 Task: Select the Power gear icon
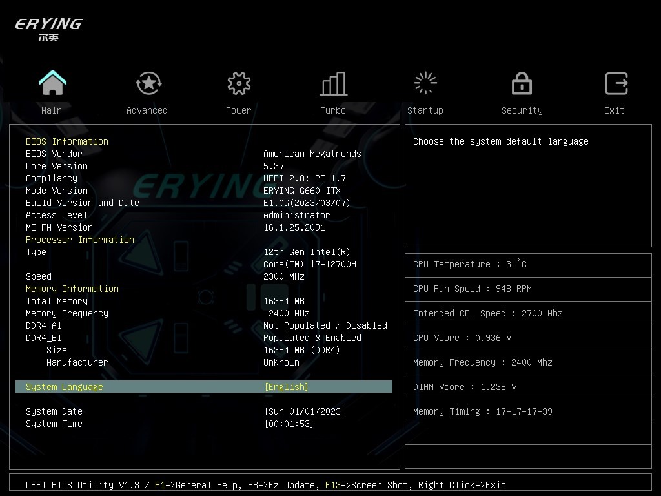click(x=239, y=83)
